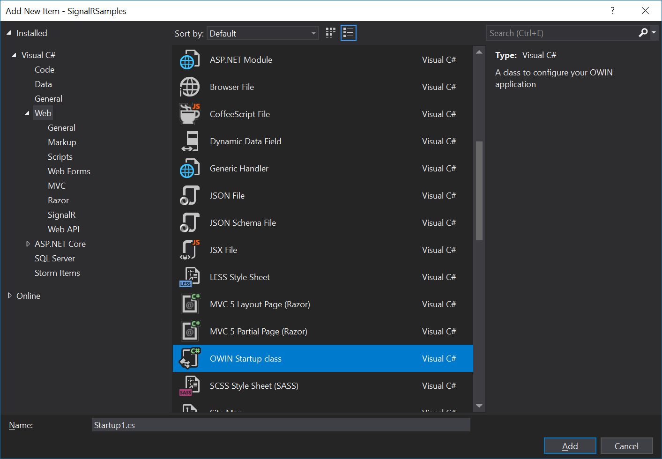Open the help question mark button
Viewport: 662px width, 459px height.
click(x=612, y=11)
